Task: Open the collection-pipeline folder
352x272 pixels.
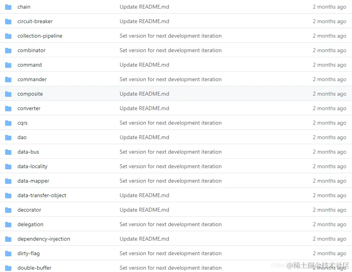Action: point(40,36)
